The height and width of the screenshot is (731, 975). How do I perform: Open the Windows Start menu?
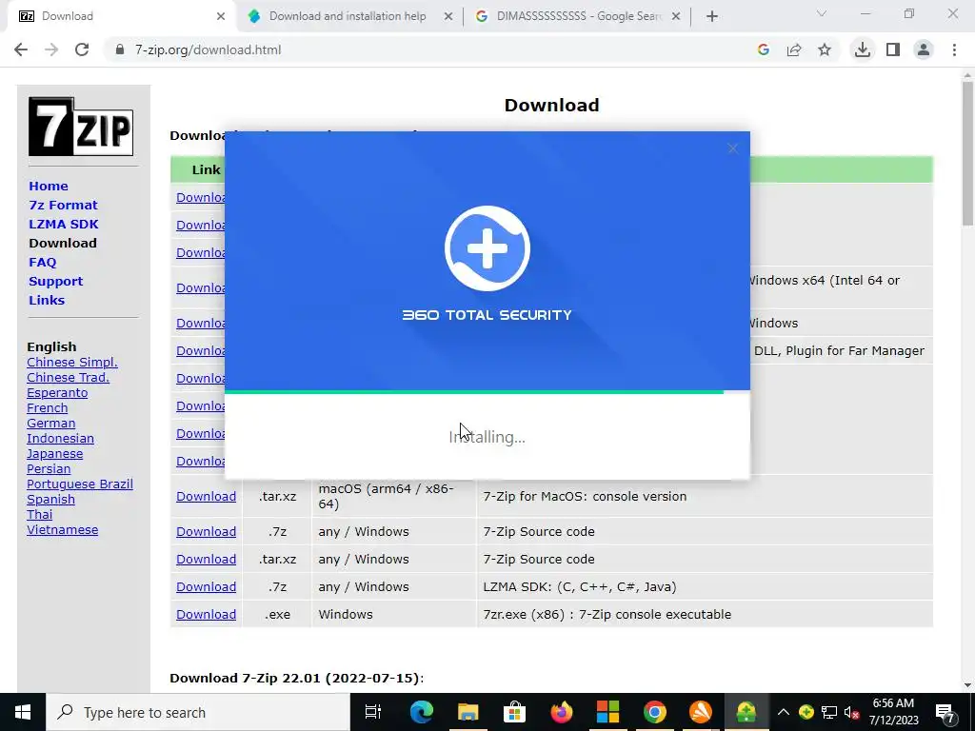pyautogui.click(x=23, y=712)
